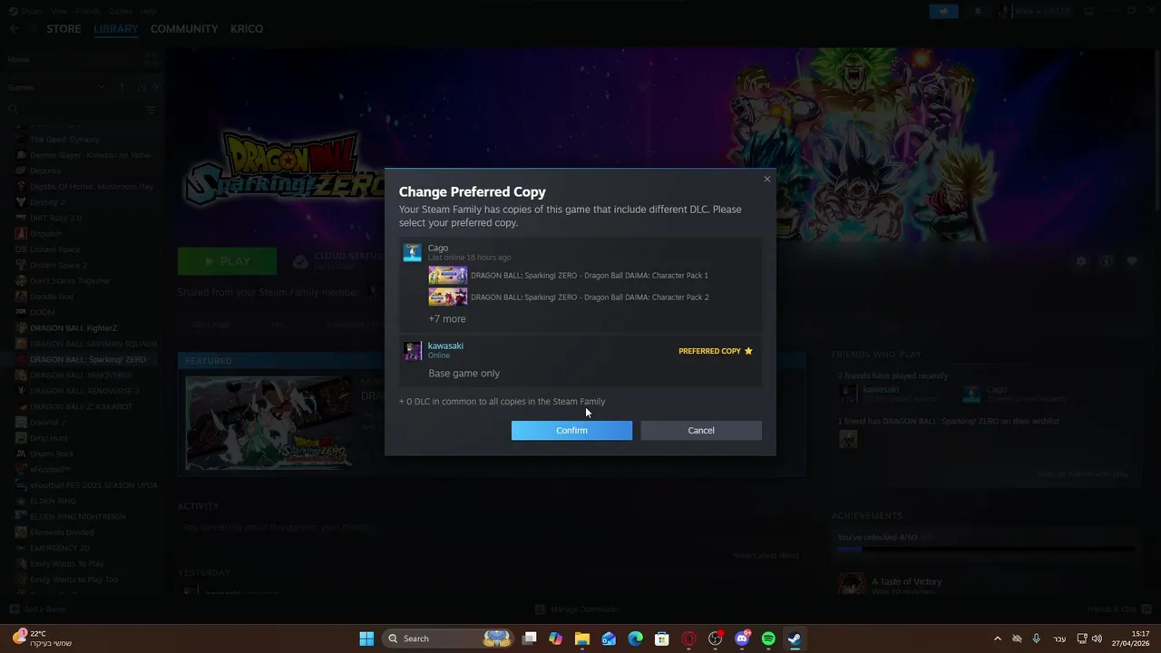Open Microsoft Edge from the taskbar
Viewport: 1161px width, 653px height.
tap(636, 638)
